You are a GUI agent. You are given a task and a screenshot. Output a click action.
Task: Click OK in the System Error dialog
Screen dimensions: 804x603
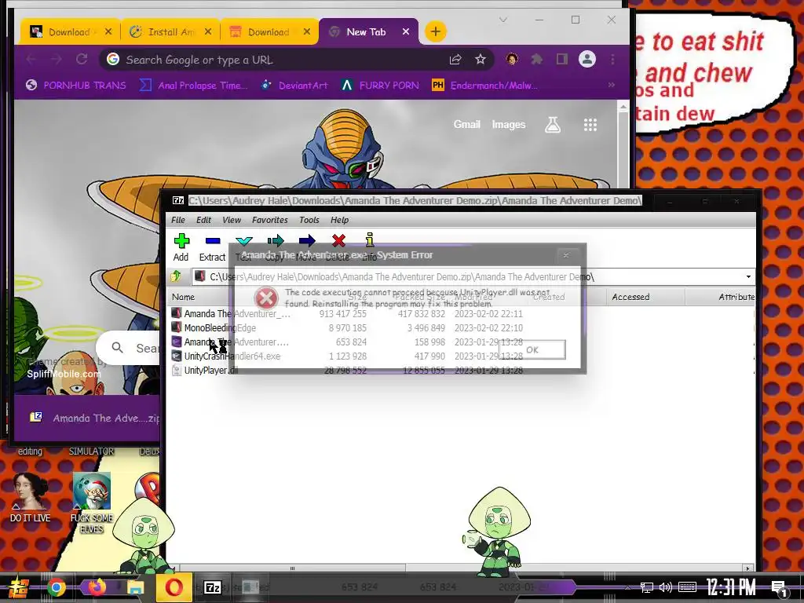pyautogui.click(x=532, y=349)
